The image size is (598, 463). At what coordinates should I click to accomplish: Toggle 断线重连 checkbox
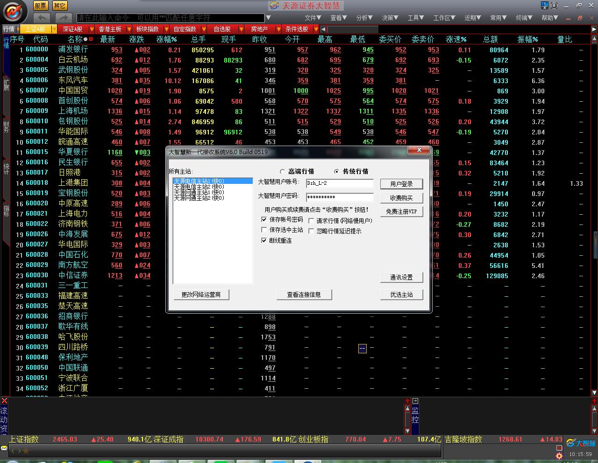[264, 240]
